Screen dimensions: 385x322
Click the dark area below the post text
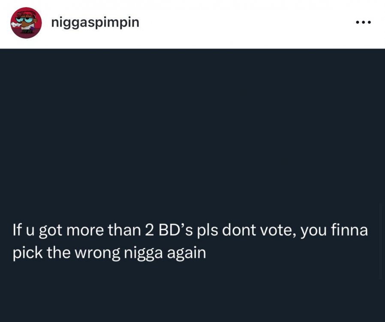192,292
